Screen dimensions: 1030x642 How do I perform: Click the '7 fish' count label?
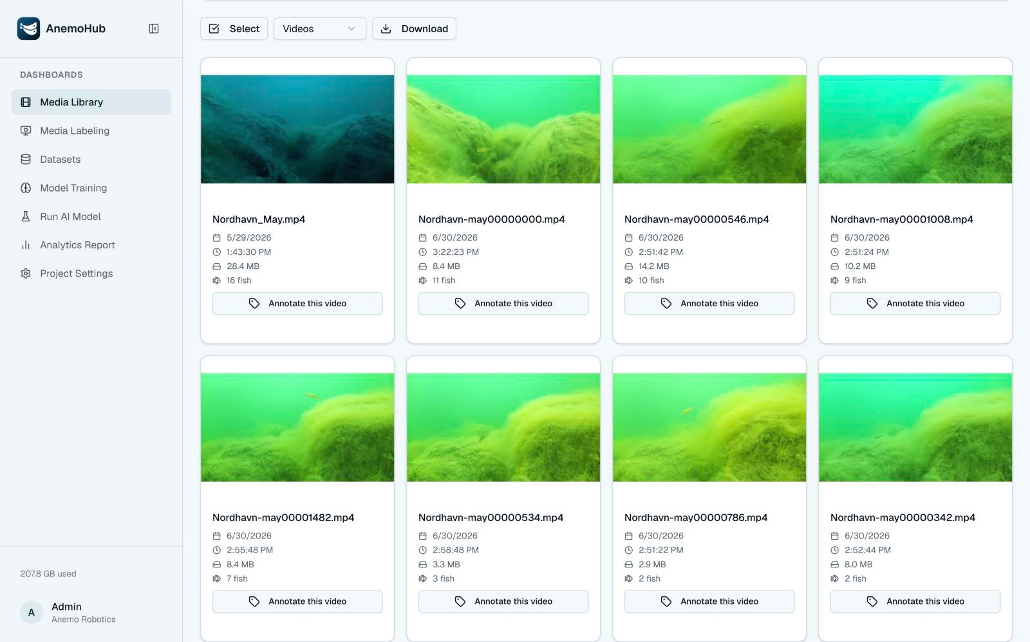(237, 578)
